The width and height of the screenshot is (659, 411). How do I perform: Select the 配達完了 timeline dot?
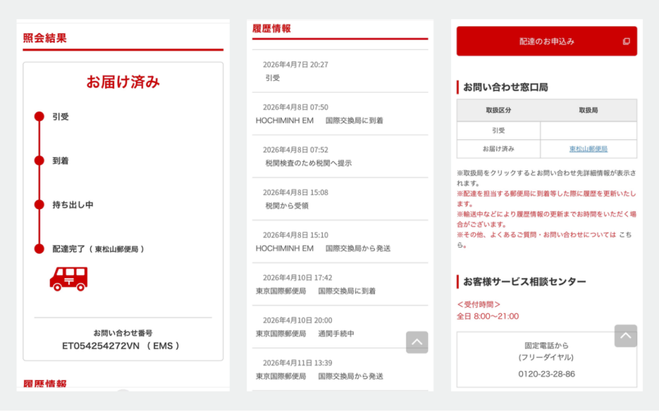(x=39, y=249)
